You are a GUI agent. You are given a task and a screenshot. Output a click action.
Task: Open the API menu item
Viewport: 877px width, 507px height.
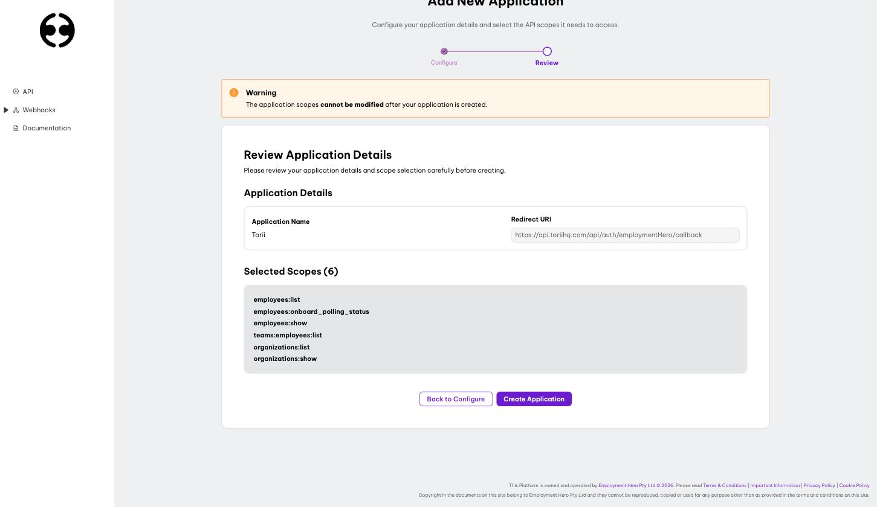(28, 92)
